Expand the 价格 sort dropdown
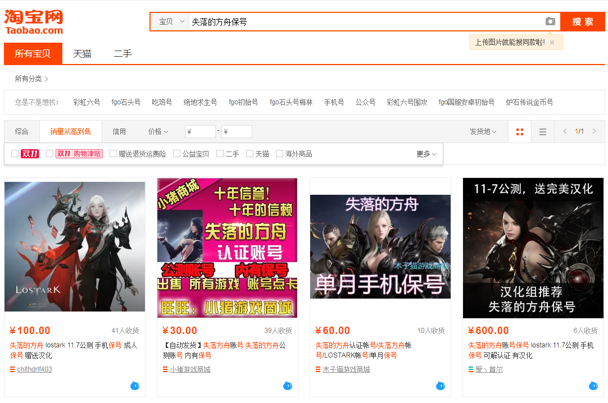This screenshot has height=403, width=608. [158, 132]
